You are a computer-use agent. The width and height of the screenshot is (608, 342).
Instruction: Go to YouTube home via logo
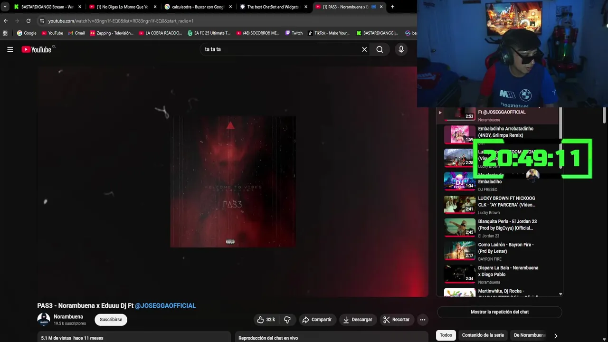[x=37, y=49]
